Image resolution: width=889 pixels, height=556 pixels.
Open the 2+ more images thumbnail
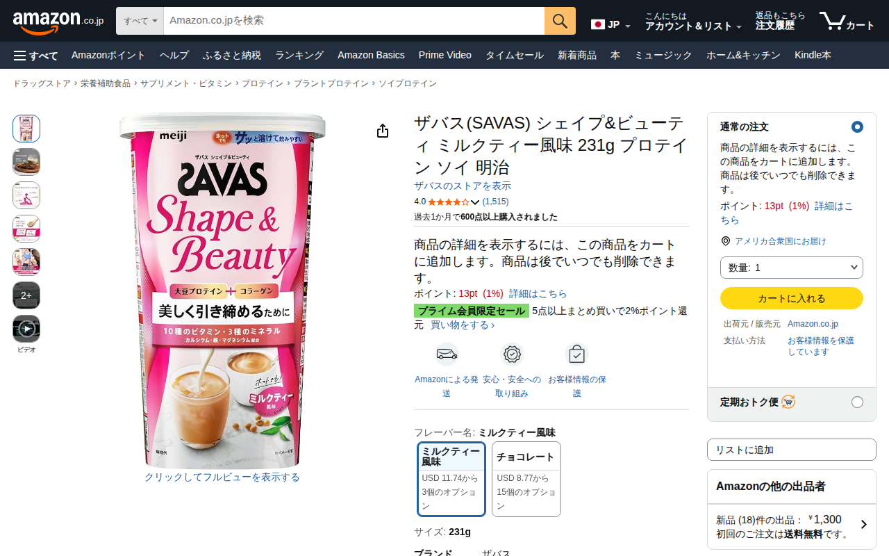[x=26, y=295]
